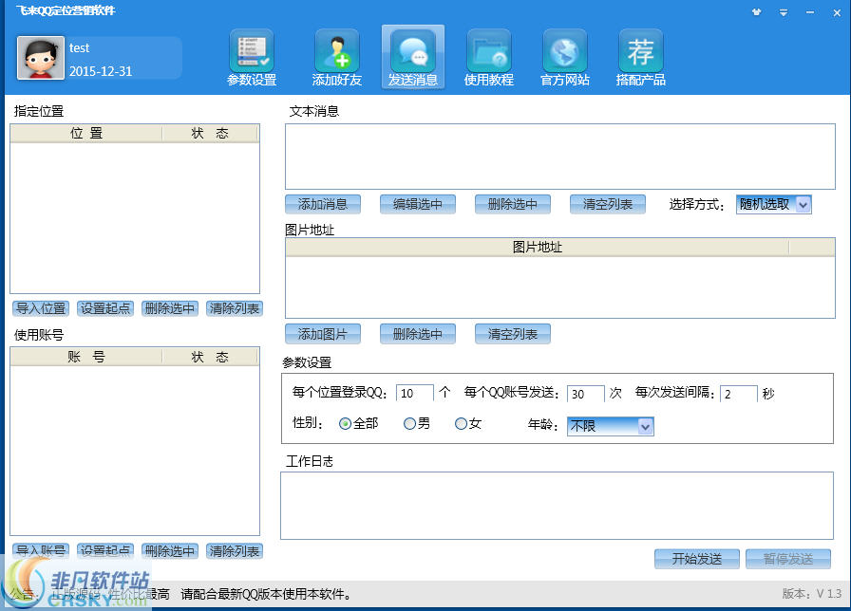
Task: Click 状态 header in location list
Action: tap(210, 134)
